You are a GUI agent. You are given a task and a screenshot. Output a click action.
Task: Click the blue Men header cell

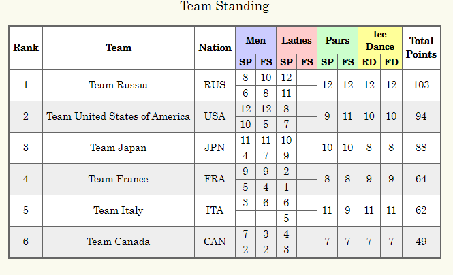pos(255,40)
